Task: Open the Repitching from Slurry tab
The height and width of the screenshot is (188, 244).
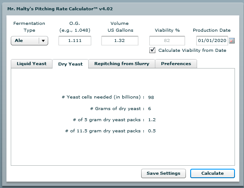Action: pos(122,64)
